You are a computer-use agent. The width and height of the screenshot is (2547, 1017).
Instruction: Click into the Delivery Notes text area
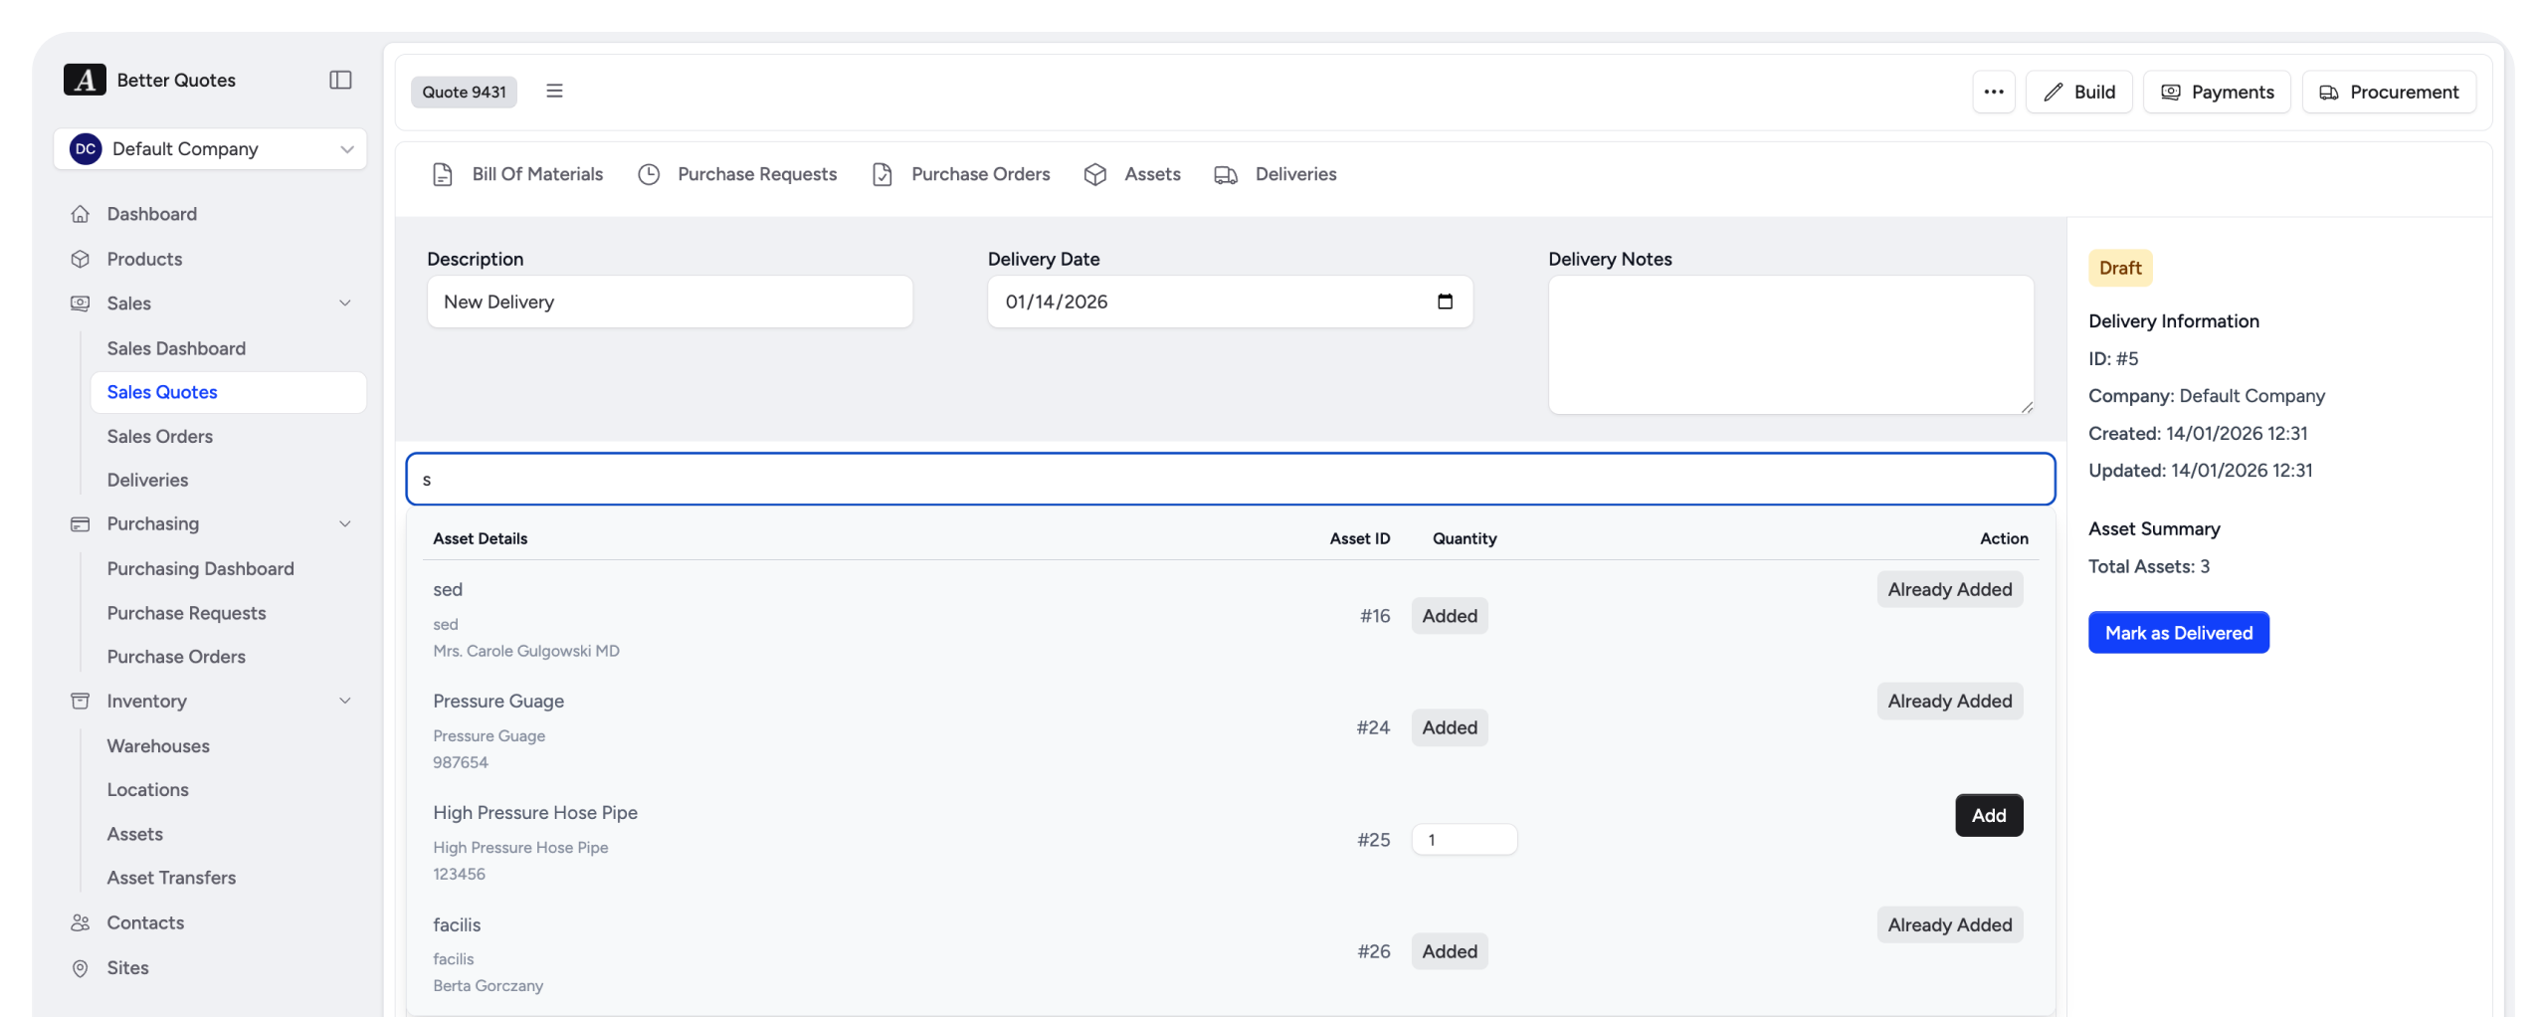(1790, 344)
